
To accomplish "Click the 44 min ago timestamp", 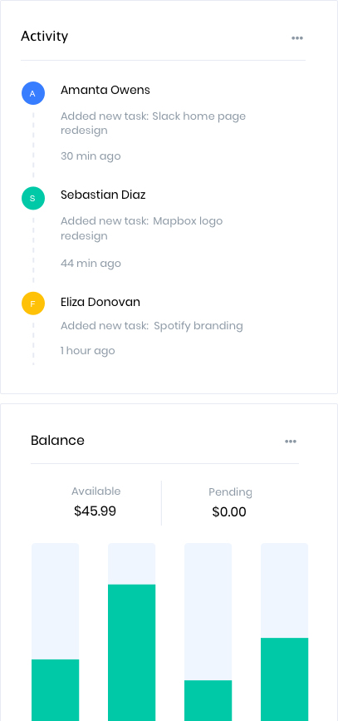I will pyautogui.click(x=91, y=264).
